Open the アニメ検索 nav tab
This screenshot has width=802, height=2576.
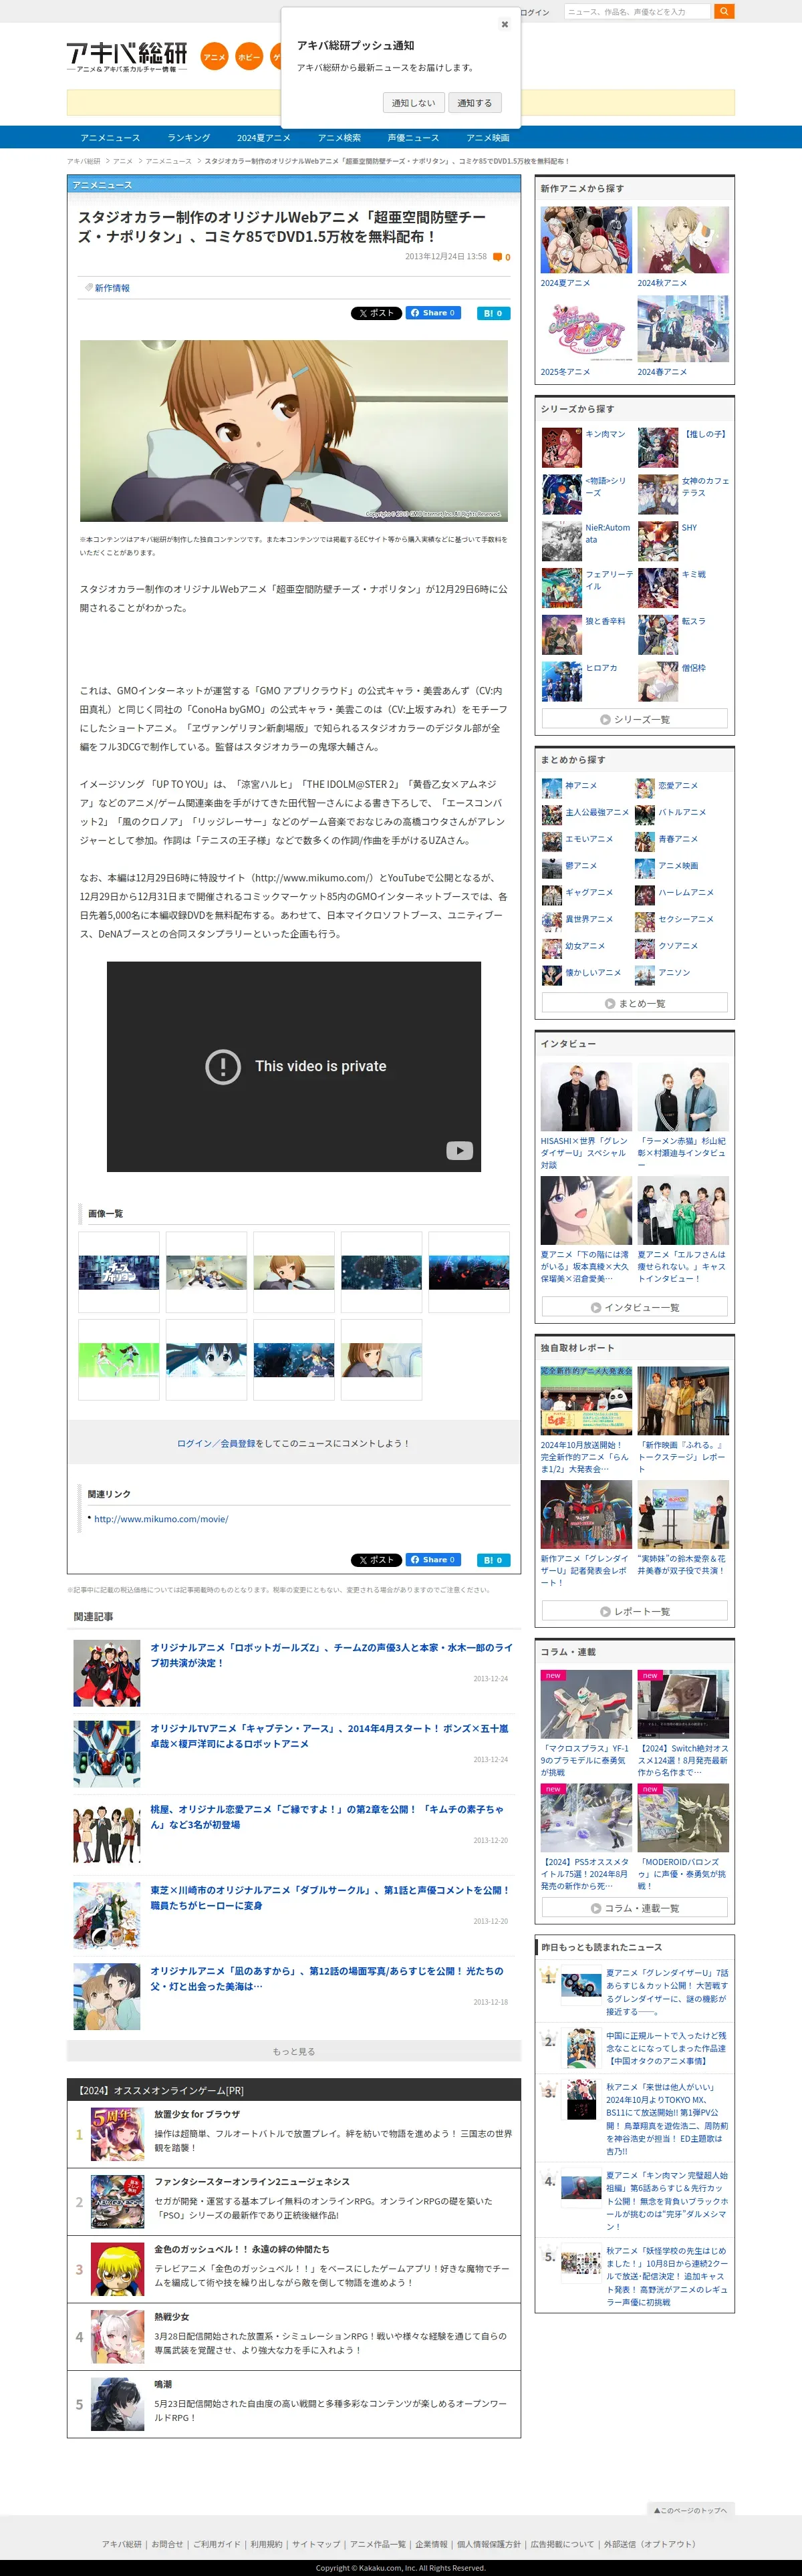(339, 138)
